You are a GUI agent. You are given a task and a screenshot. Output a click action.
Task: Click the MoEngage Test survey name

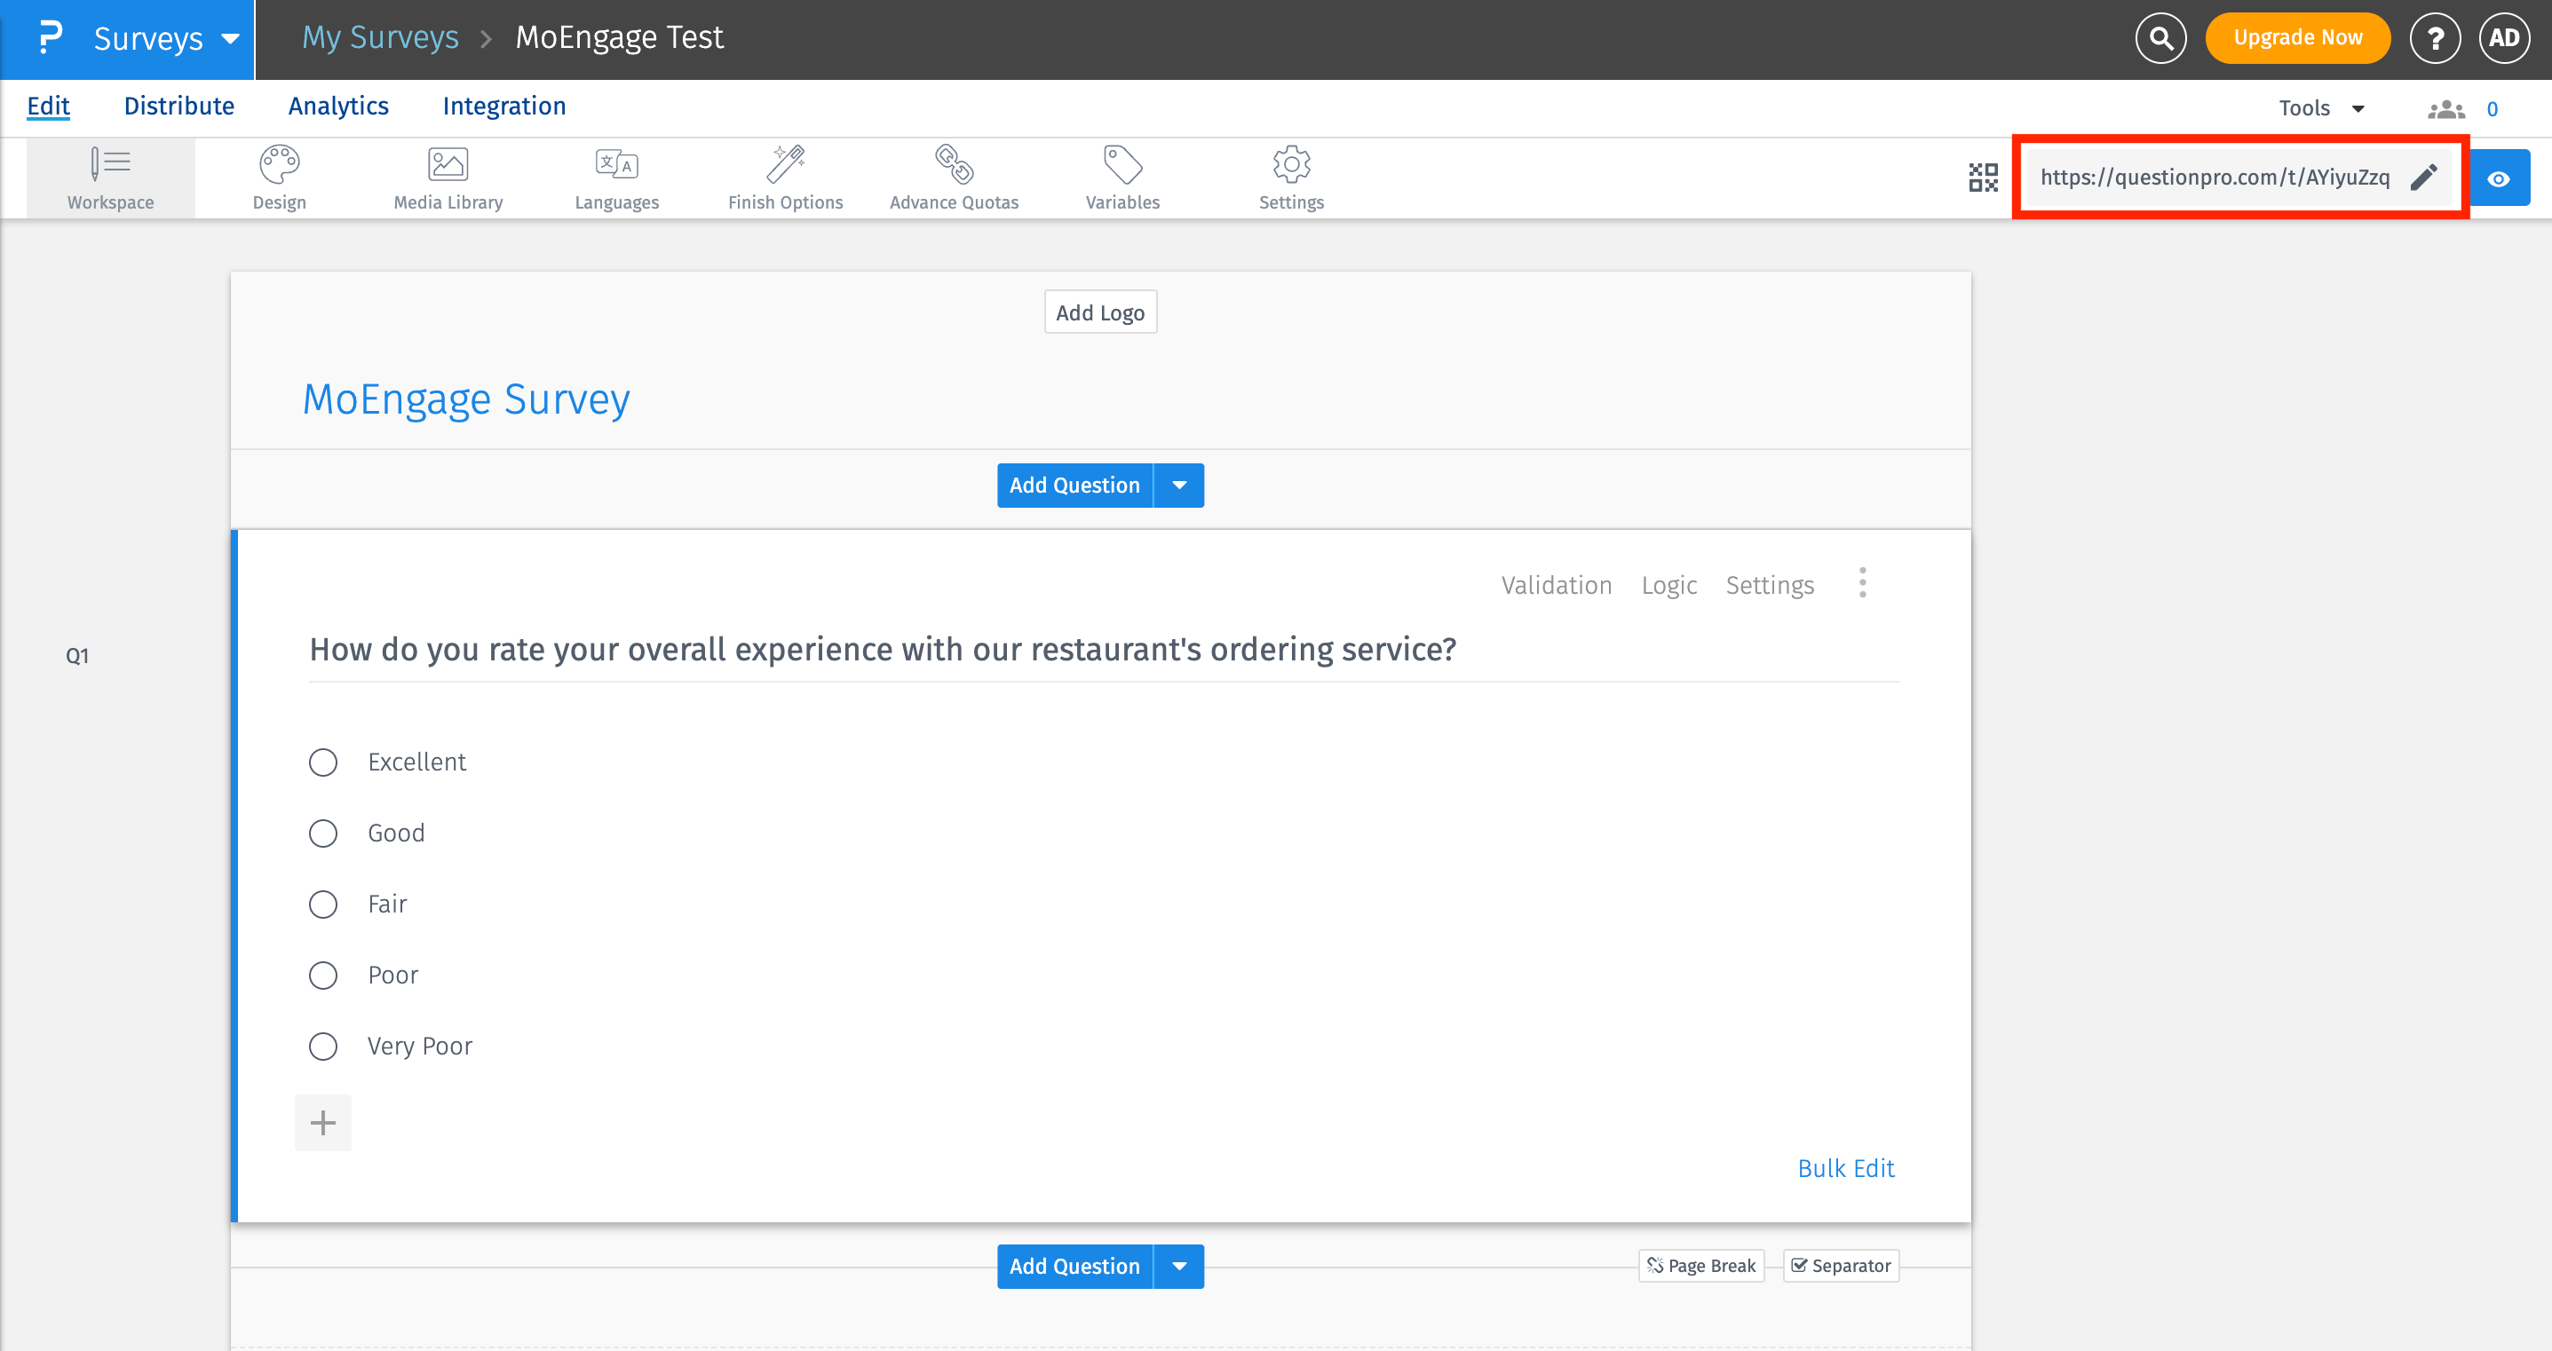point(619,37)
